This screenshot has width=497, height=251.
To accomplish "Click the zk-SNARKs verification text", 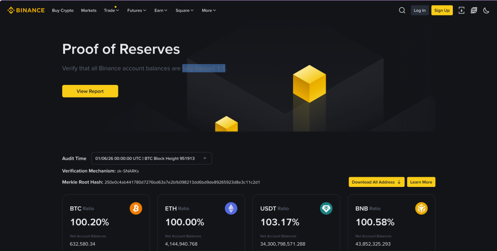I will pyautogui.click(x=128, y=171).
